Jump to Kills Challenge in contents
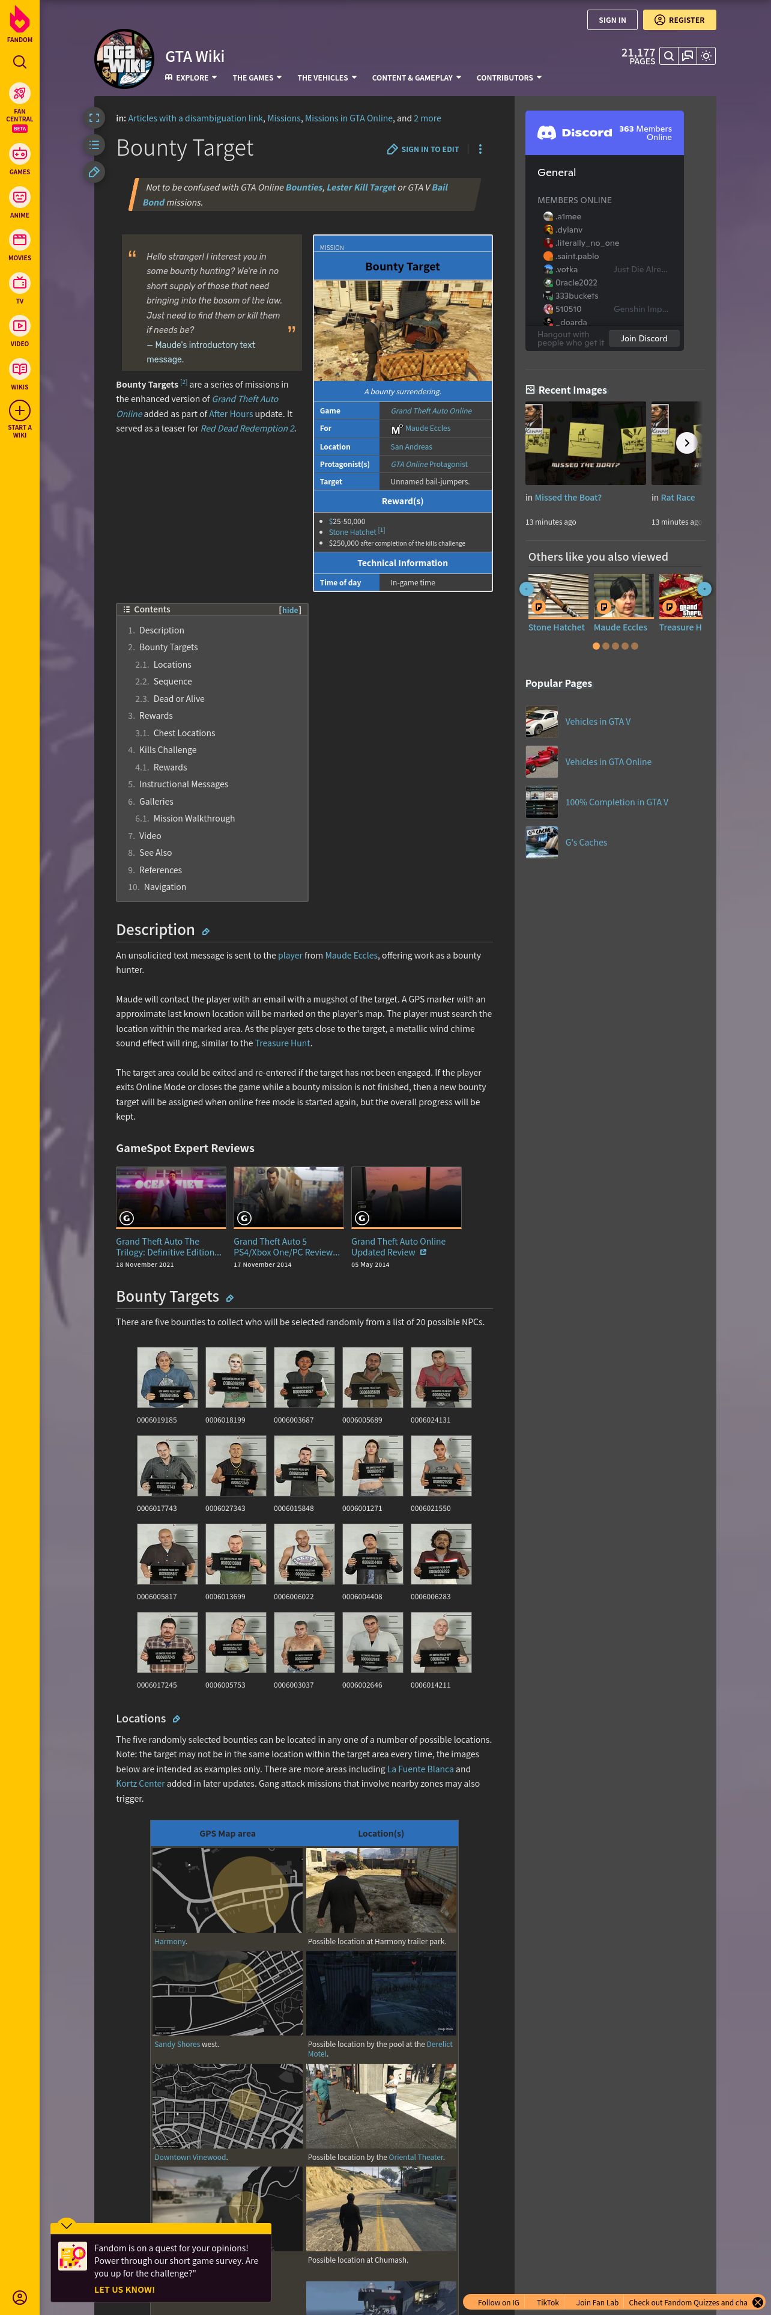Viewport: 771px width, 2315px height. pyautogui.click(x=168, y=751)
